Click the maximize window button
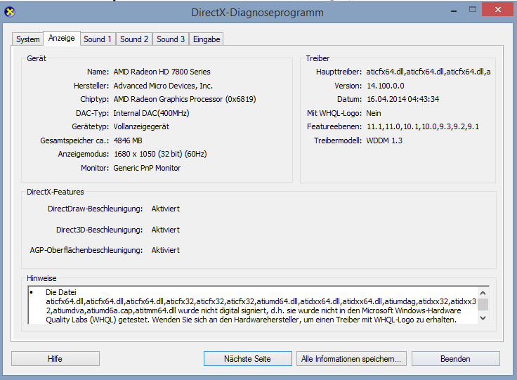The height and width of the screenshot is (380, 517). click(473, 10)
